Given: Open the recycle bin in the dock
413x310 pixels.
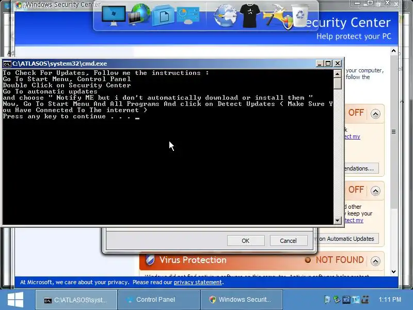Looking at the screenshot, I should pyautogui.click(x=300, y=16).
